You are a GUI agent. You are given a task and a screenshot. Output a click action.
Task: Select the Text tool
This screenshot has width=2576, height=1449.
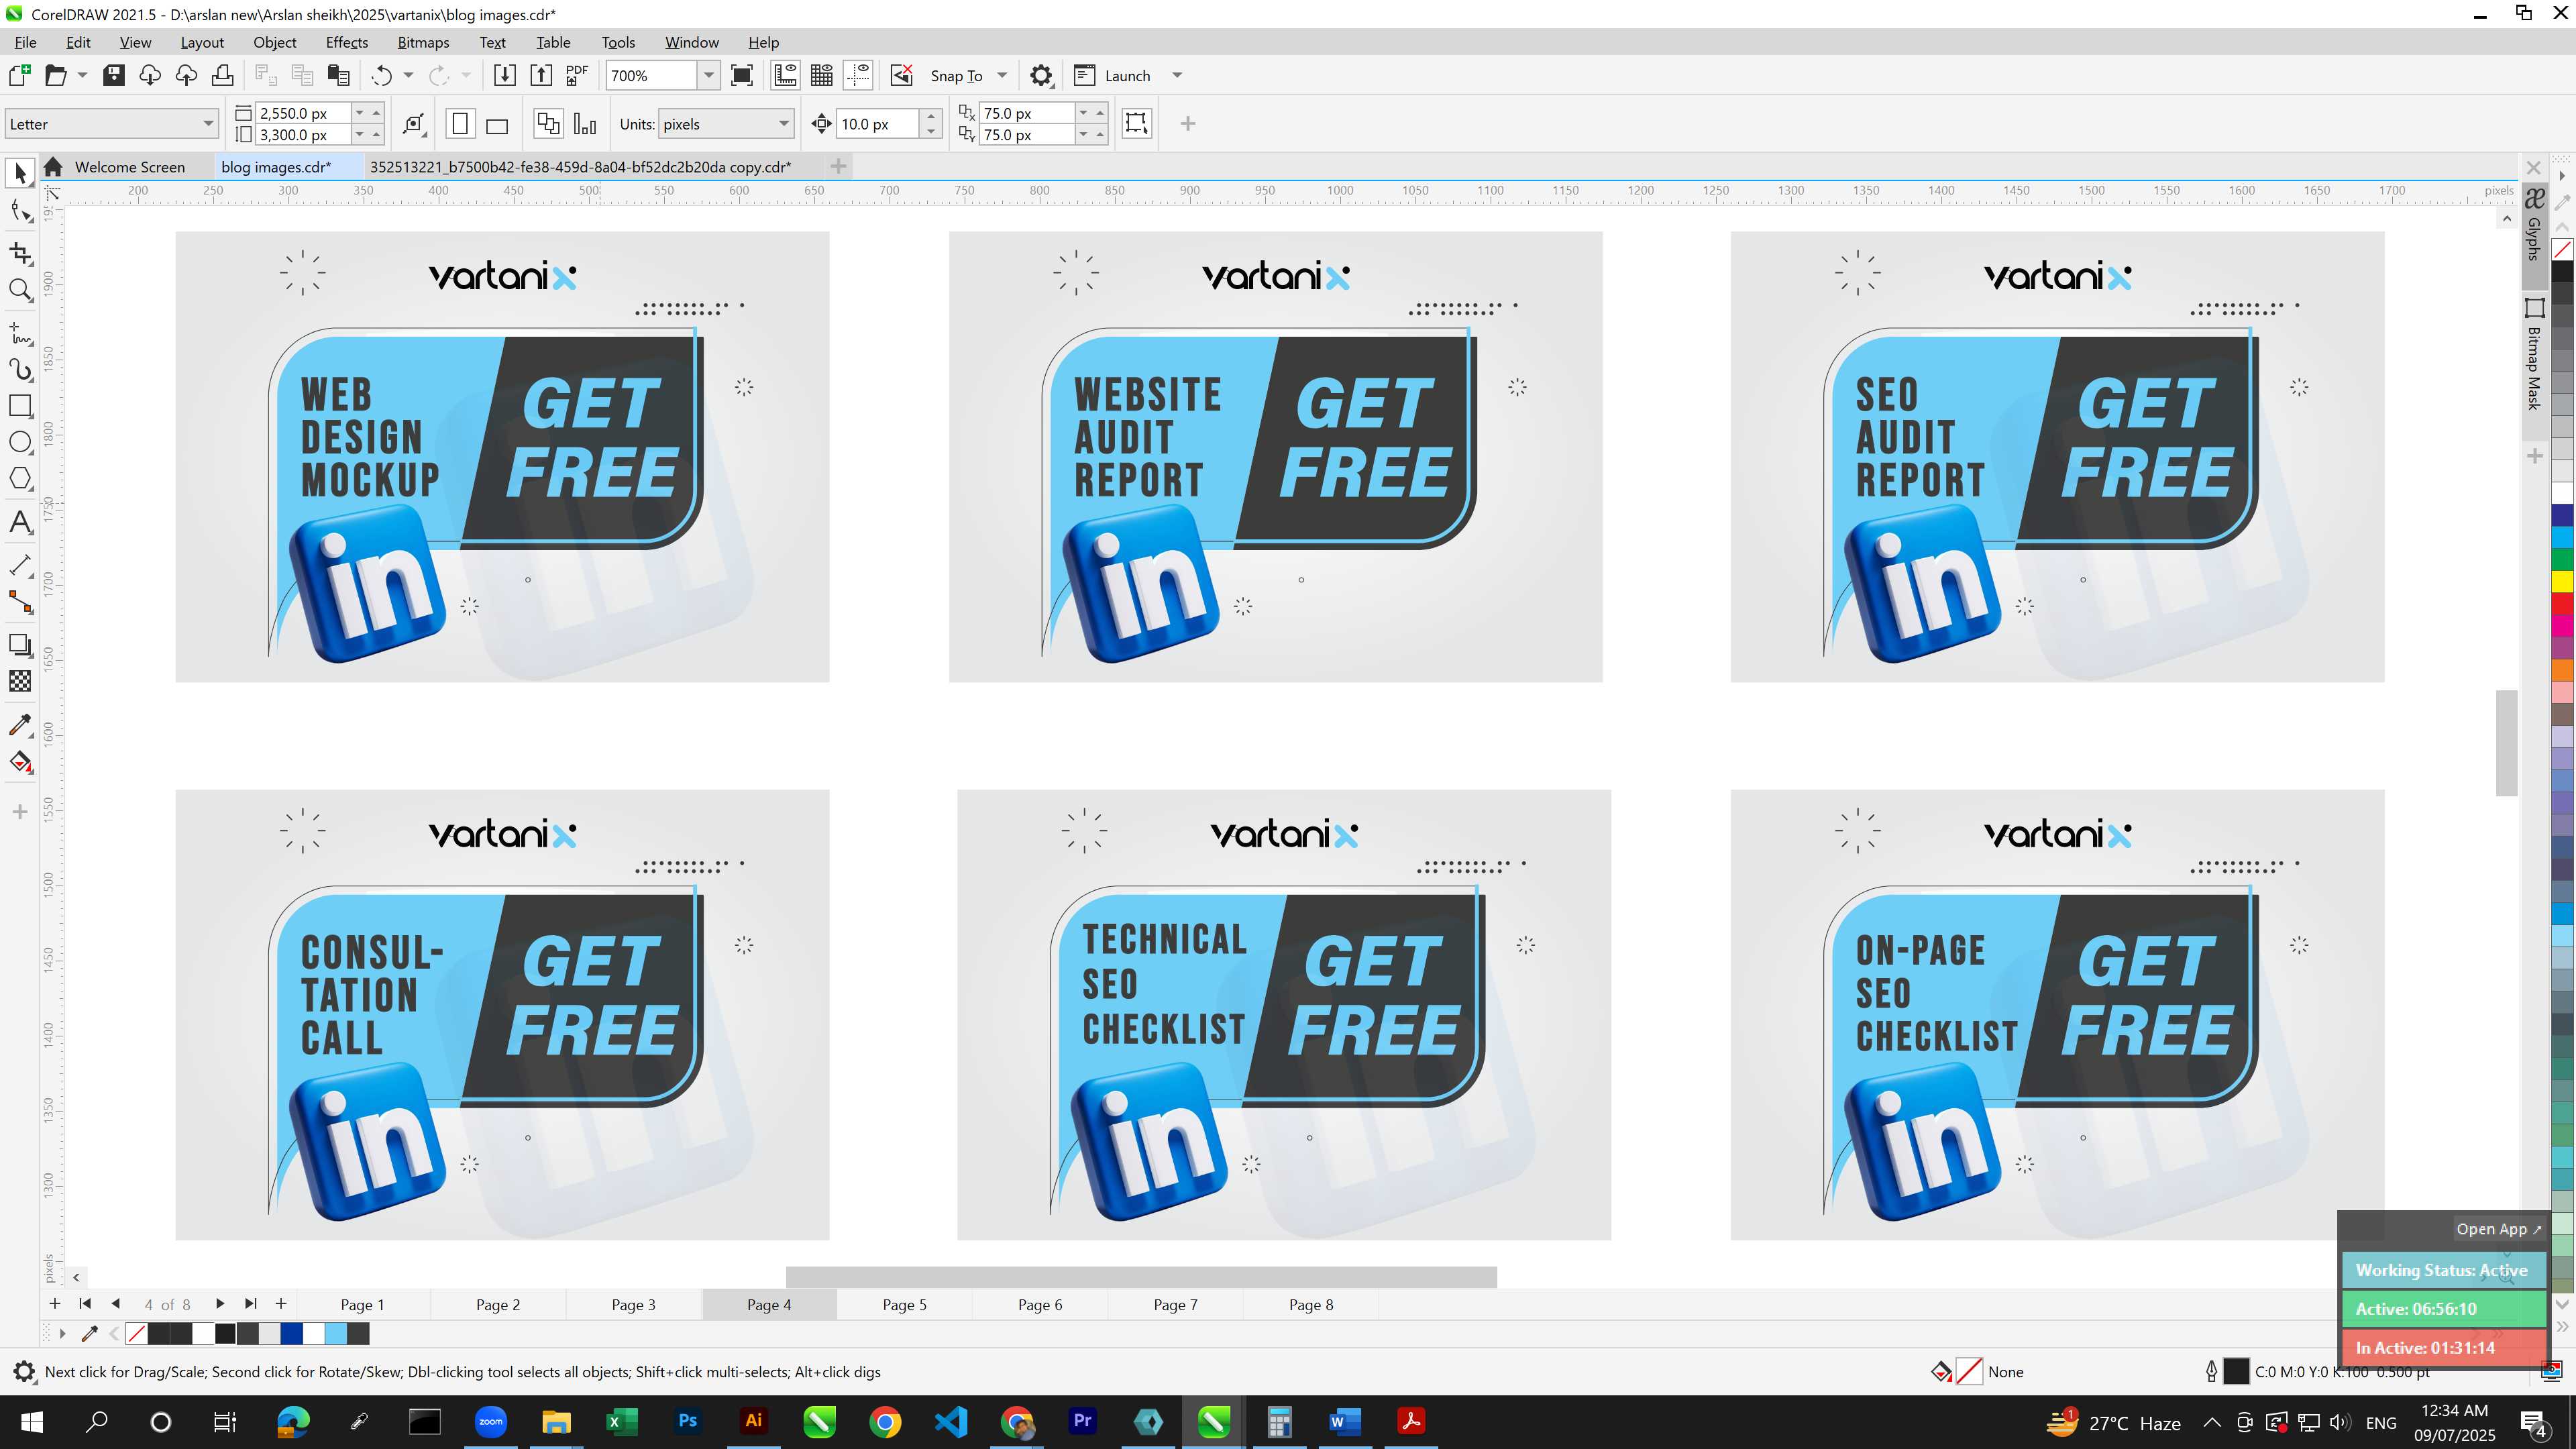point(20,522)
